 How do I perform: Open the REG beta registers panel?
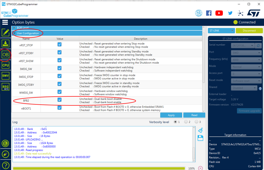pos(5,87)
